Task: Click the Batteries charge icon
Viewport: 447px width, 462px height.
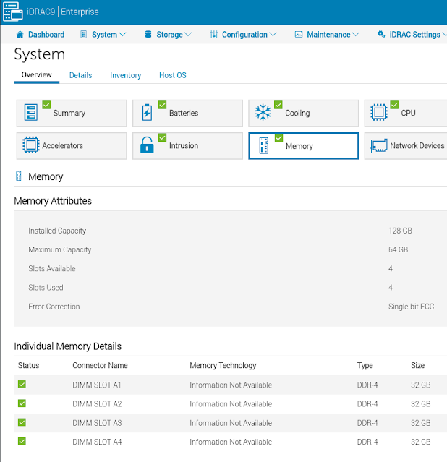Action: click(147, 114)
